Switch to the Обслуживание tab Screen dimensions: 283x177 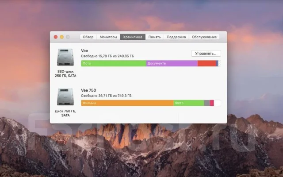[204, 37]
